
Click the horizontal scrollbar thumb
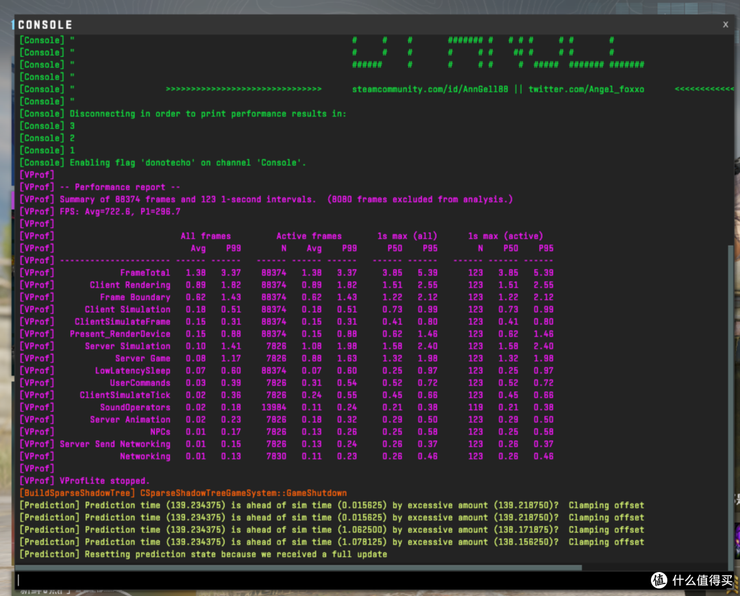[x=298, y=568]
